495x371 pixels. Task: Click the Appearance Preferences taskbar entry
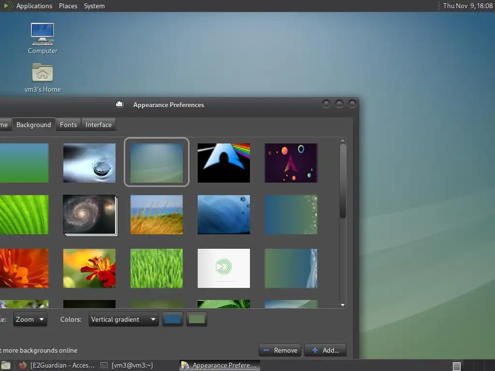[220, 365]
